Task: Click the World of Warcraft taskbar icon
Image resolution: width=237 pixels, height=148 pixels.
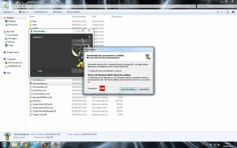Action: click(45, 144)
